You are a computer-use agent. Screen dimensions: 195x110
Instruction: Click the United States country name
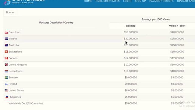point(16,90)
